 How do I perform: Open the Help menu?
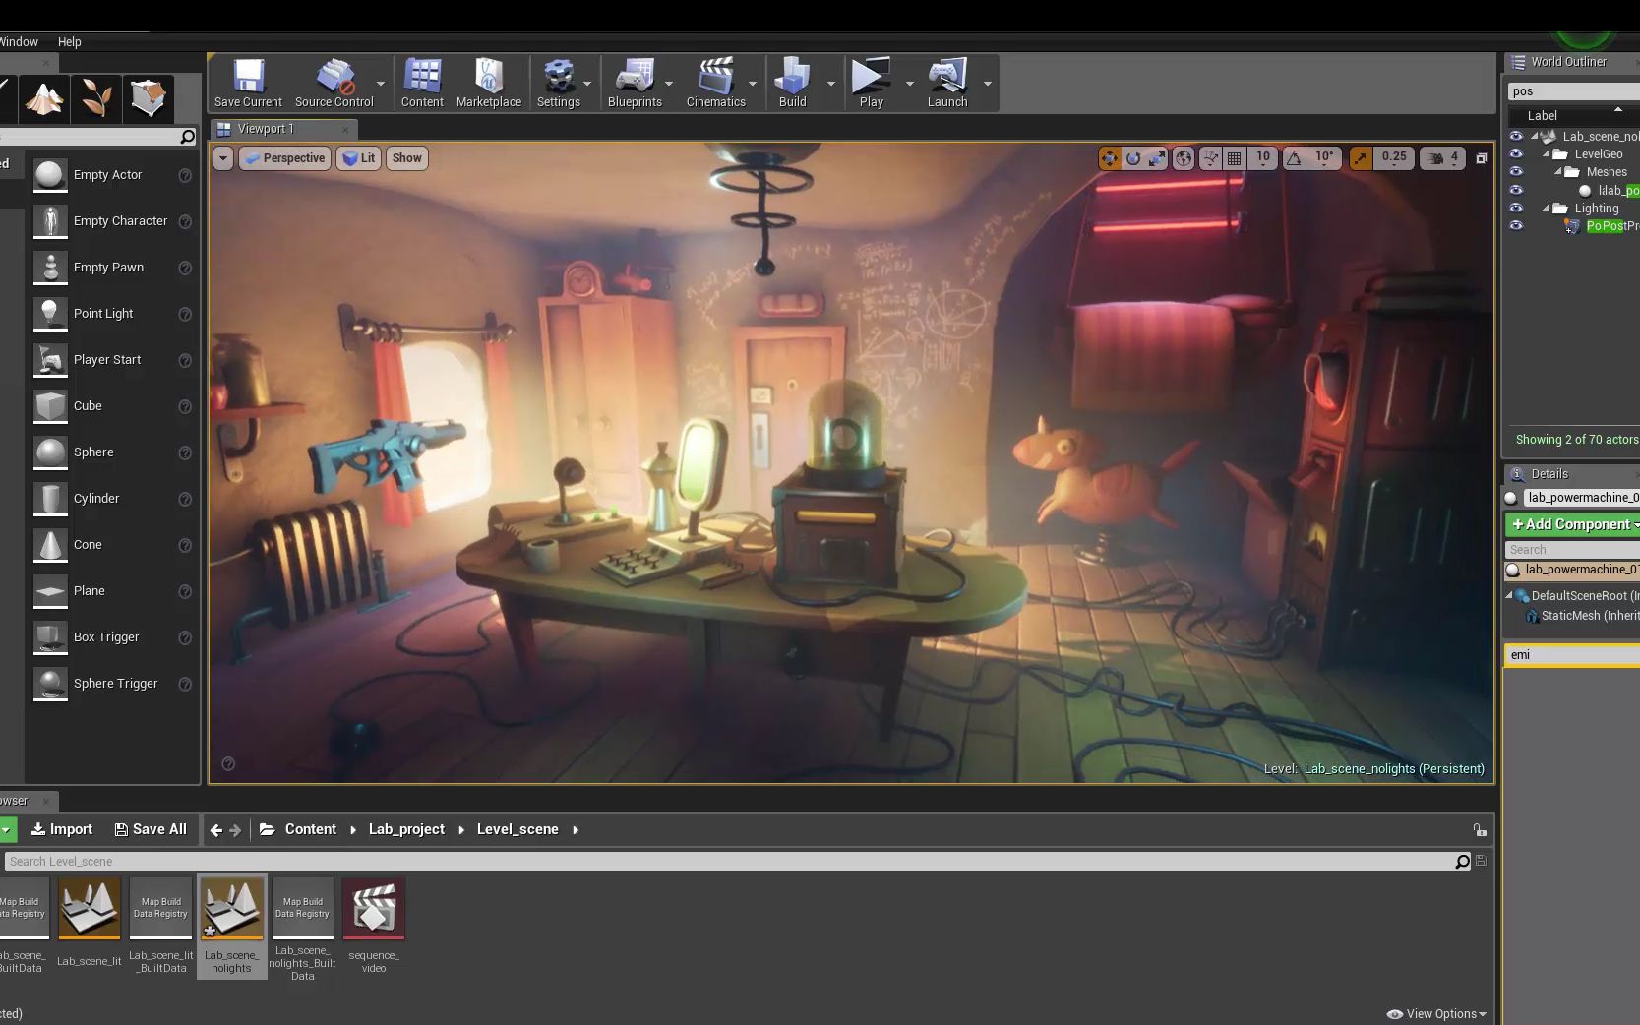[69, 41]
